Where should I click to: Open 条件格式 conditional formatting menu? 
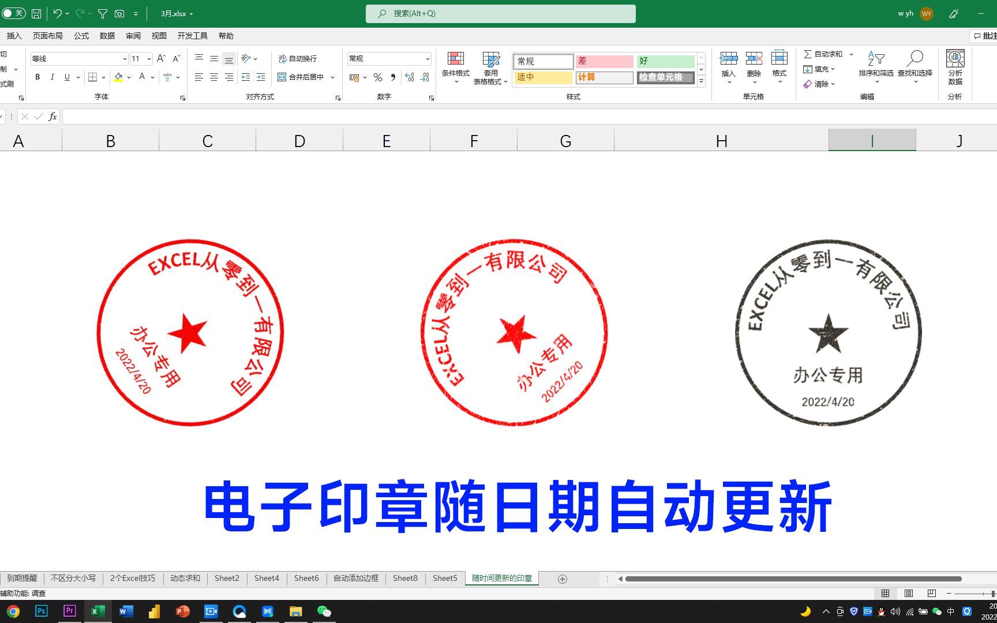[x=456, y=67]
